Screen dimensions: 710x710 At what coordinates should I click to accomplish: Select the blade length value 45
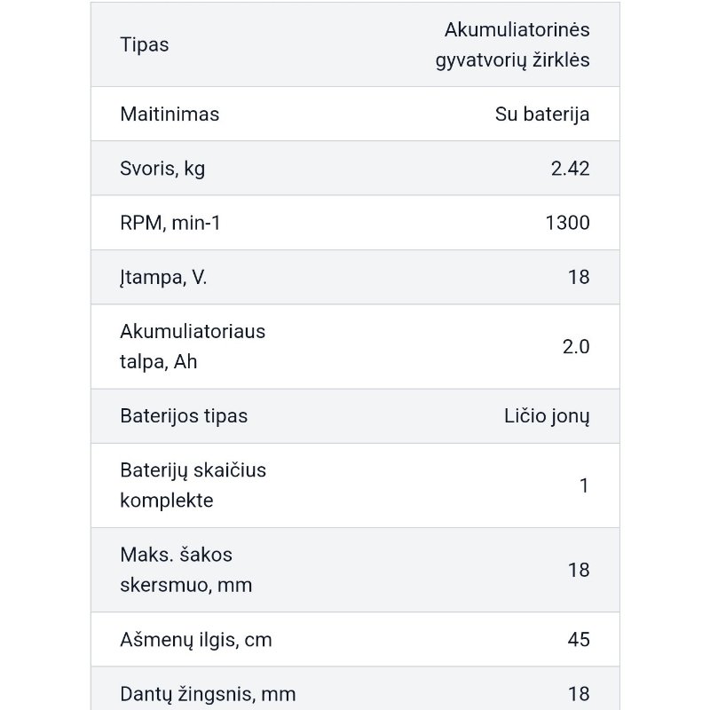click(x=578, y=639)
